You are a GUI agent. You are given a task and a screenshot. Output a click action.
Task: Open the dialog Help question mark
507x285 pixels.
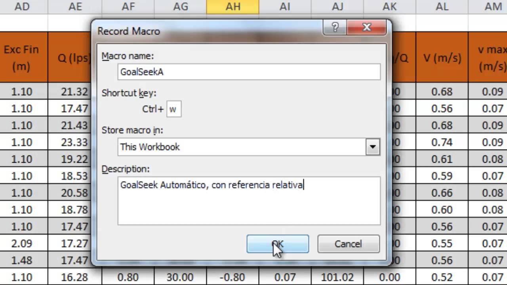335,28
